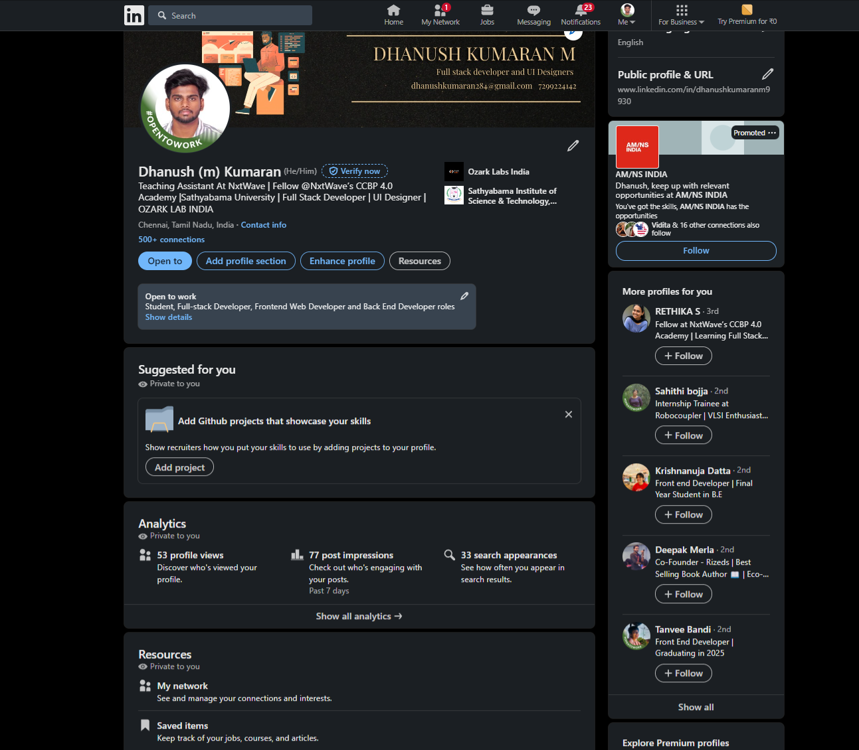This screenshot has width=859, height=750.
Task: Click Deepak Merla avatar photo
Action: coord(636,556)
